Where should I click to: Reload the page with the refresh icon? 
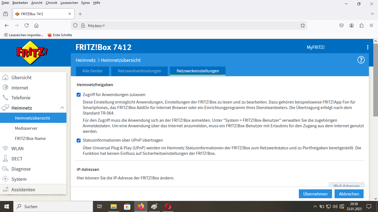(x=27, y=25)
